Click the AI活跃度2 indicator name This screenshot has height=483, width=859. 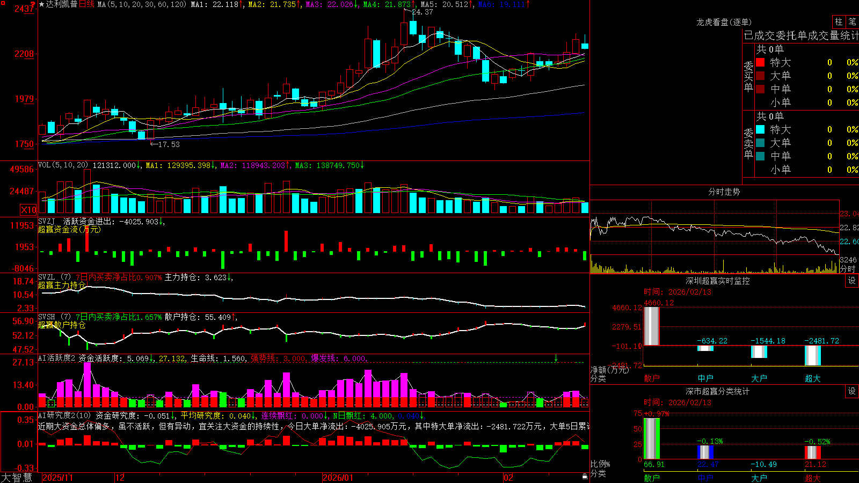pyautogui.click(x=57, y=358)
